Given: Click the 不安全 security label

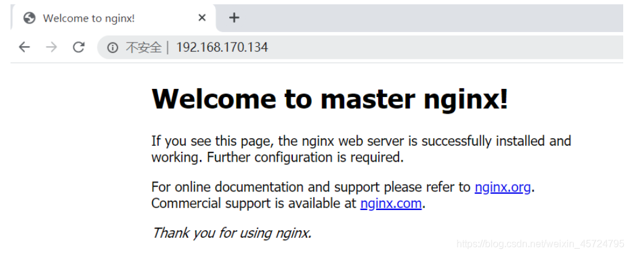Looking at the screenshot, I should pyautogui.click(x=143, y=48).
